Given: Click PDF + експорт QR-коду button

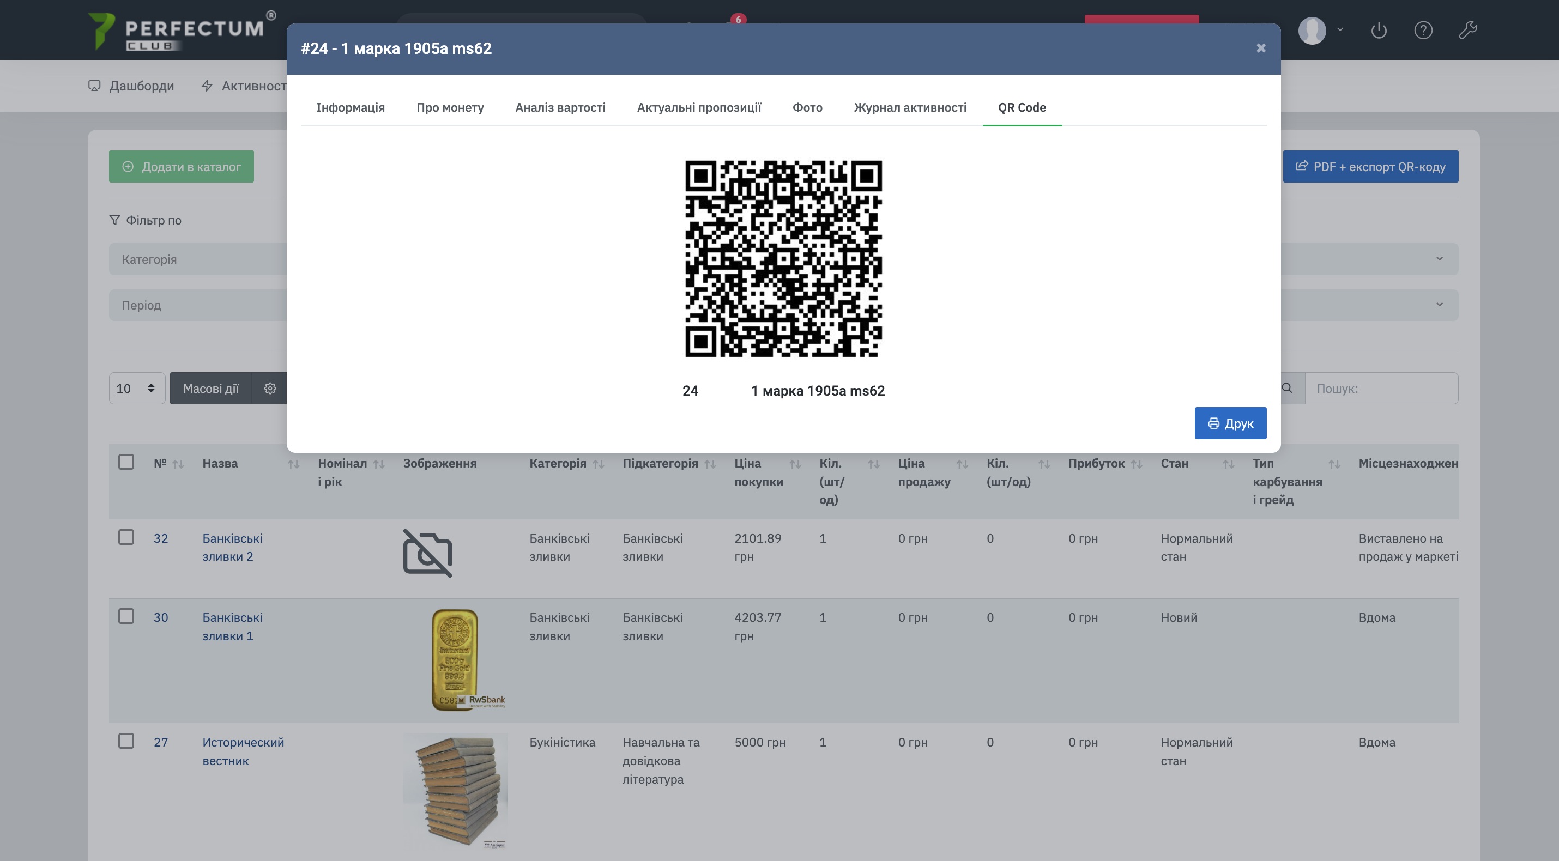Looking at the screenshot, I should click(x=1370, y=167).
